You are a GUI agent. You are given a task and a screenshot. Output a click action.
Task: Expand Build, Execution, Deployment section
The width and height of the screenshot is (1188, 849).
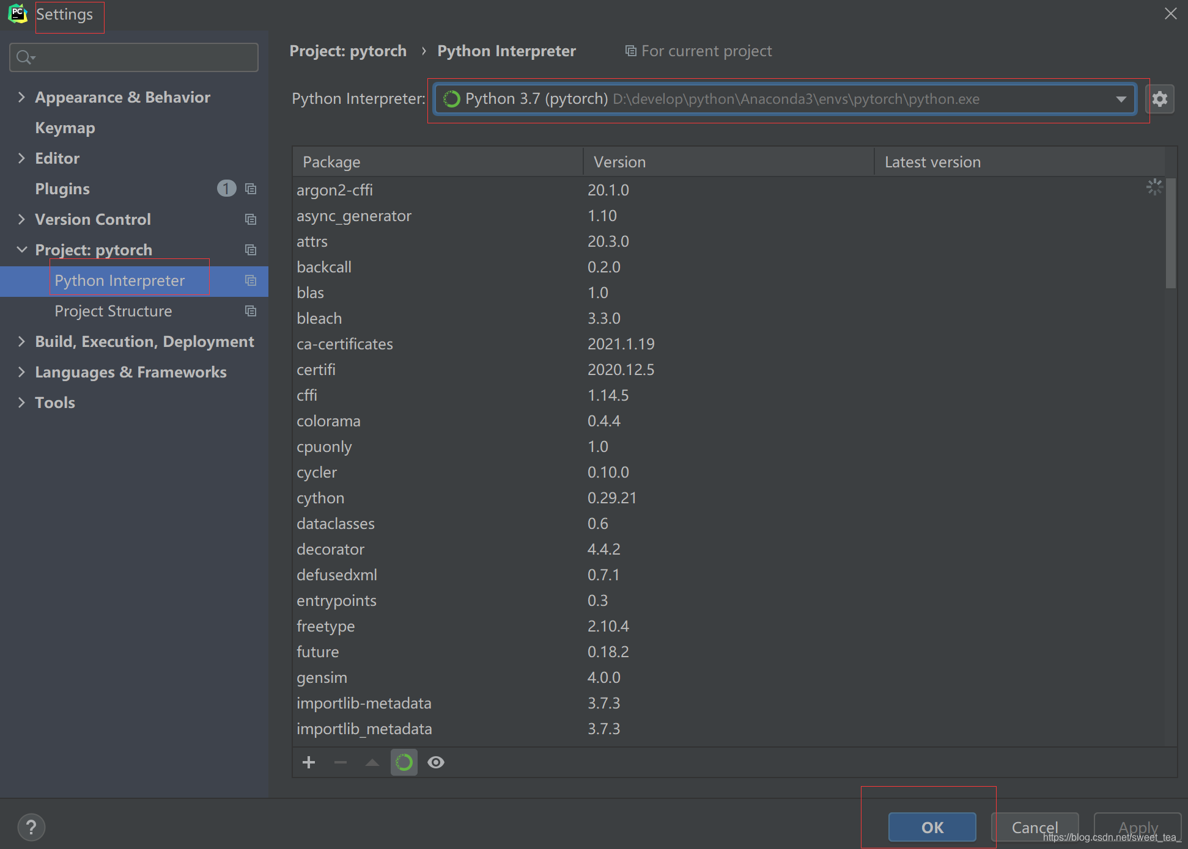tap(22, 341)
